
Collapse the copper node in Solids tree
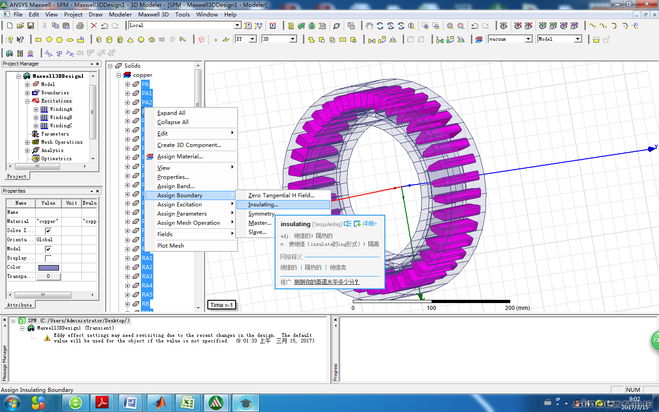tap(119, 75)
